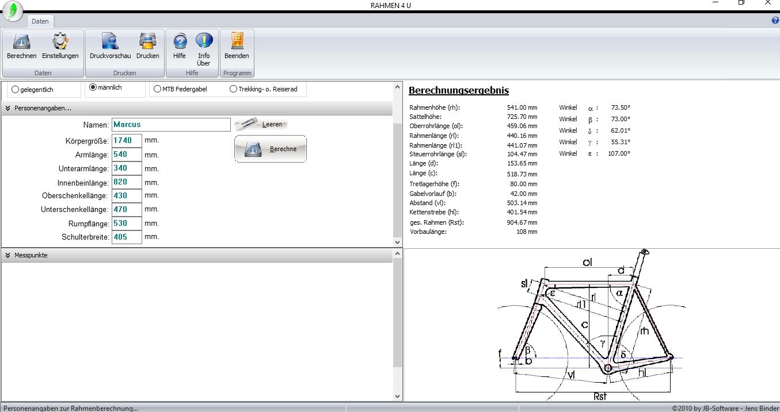Collapse the Messpunkte section header
Viewport: 780px width, 412px height.
tap(9, 255)
